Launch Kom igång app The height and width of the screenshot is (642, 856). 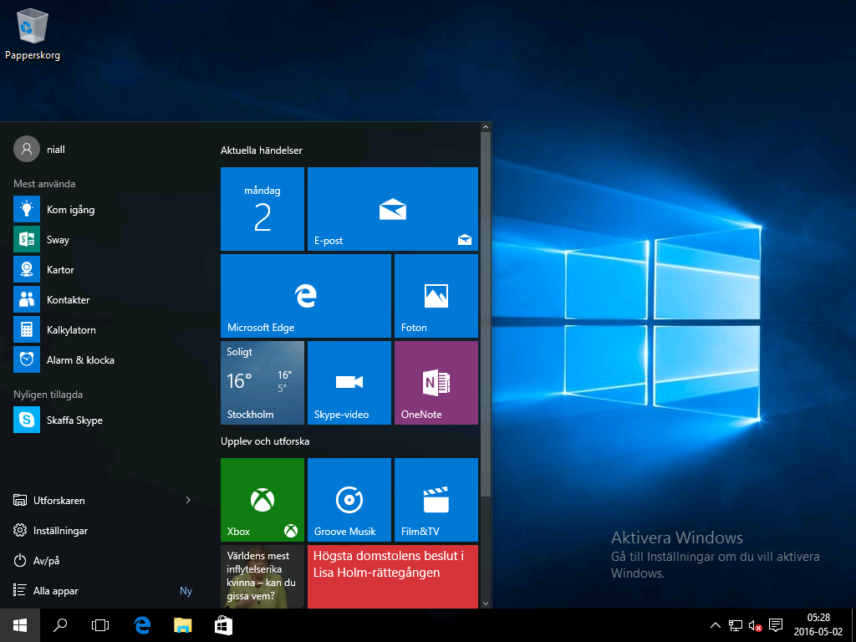(x=104, y=210)
